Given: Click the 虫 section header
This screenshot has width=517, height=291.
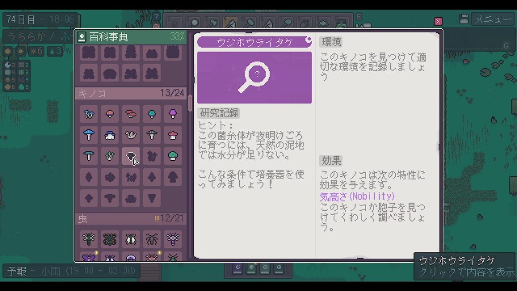Looking at the screenshot, I should tap(131, 218).
